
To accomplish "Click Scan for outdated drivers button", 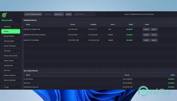I will click(x=33, y=14).
